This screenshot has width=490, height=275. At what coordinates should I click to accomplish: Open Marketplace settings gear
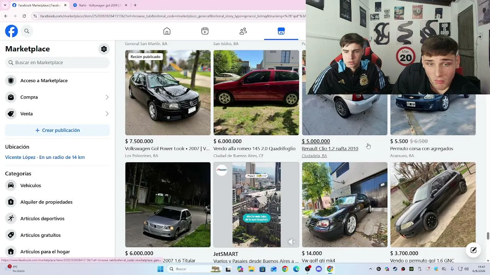(104, 49)
